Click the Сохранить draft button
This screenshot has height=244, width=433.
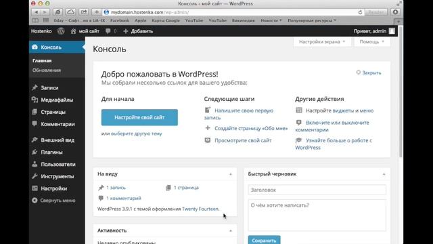tap(264, 241)
